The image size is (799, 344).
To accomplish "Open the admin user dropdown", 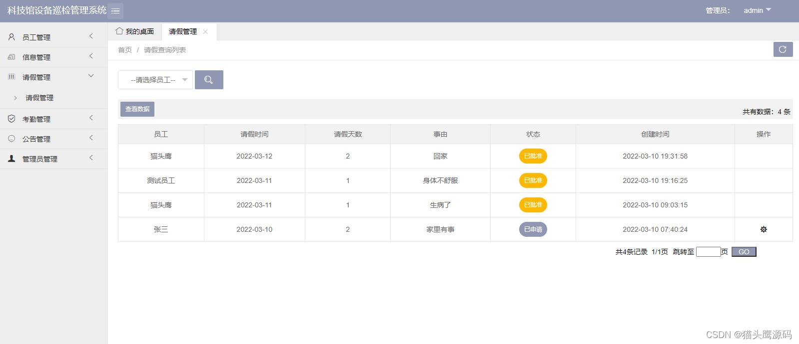I will 757,10.
